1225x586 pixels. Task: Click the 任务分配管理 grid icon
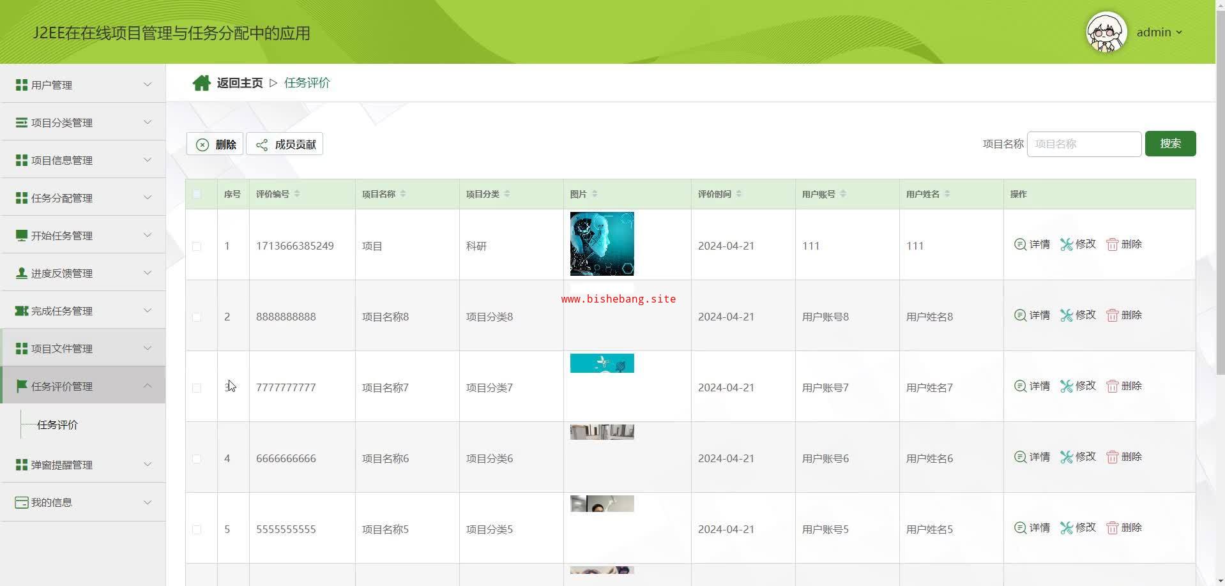pyautogui.click(x=22, y=198)
